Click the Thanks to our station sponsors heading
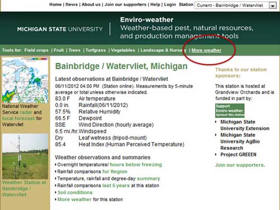 pos(241,73)
